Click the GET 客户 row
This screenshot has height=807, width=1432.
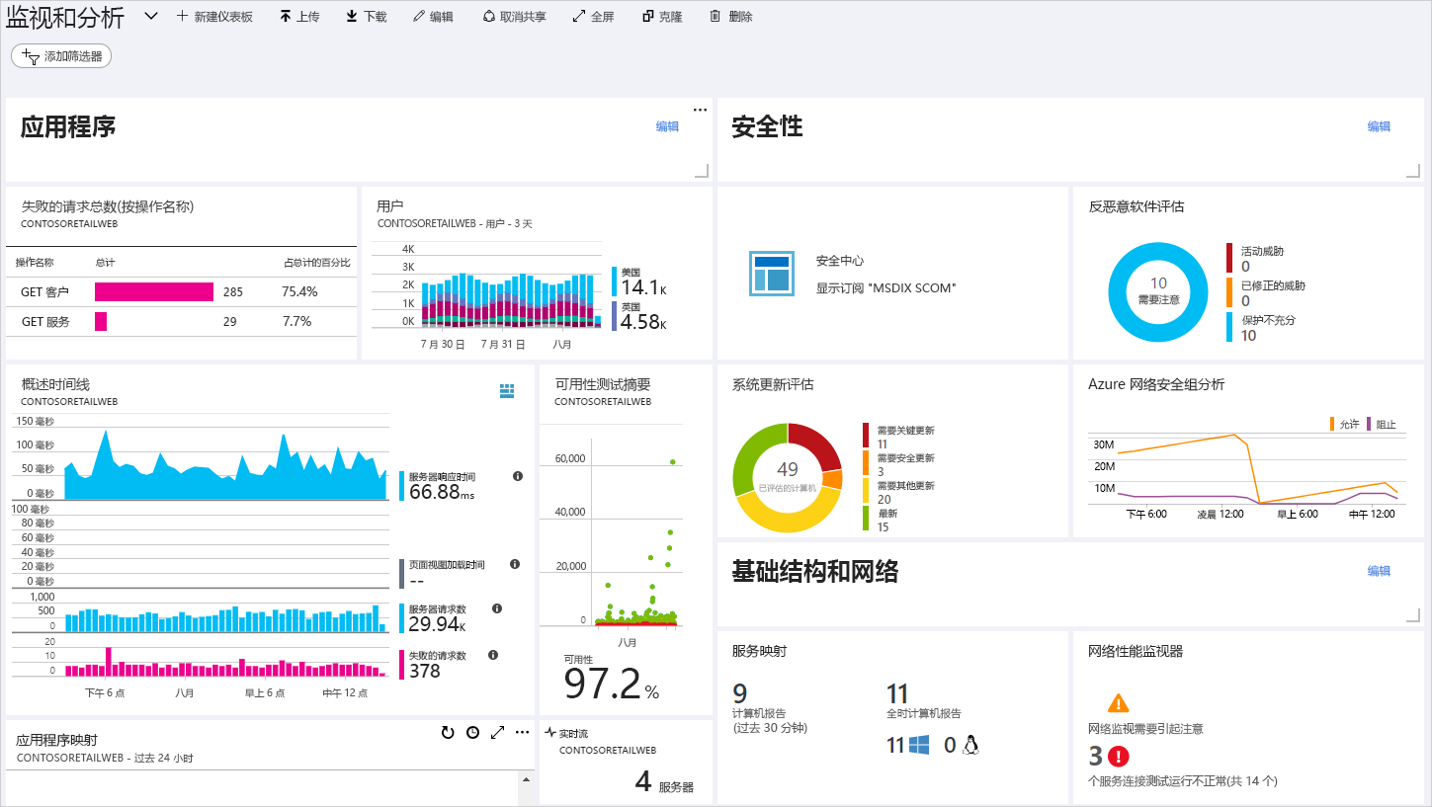181,291
